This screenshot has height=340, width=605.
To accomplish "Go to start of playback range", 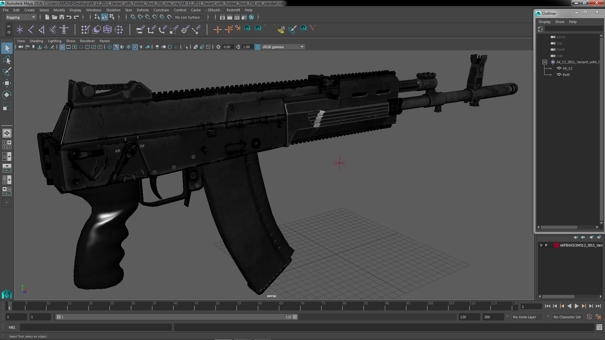I will (547, 306).
